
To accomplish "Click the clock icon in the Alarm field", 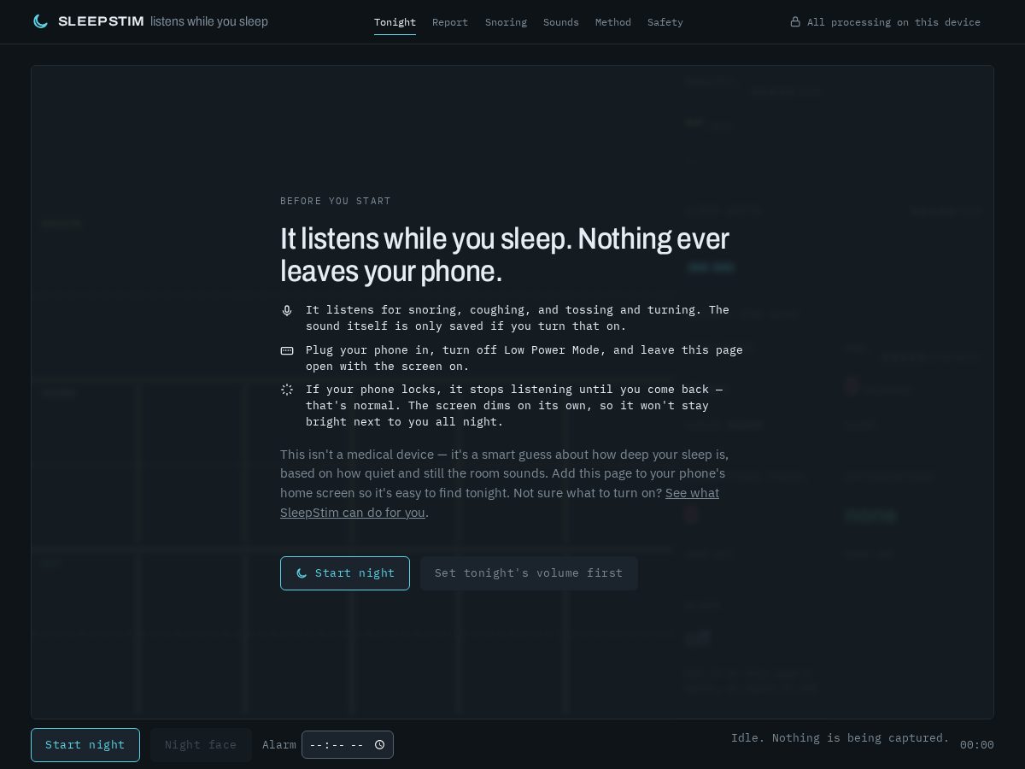I will coord(379,745).
